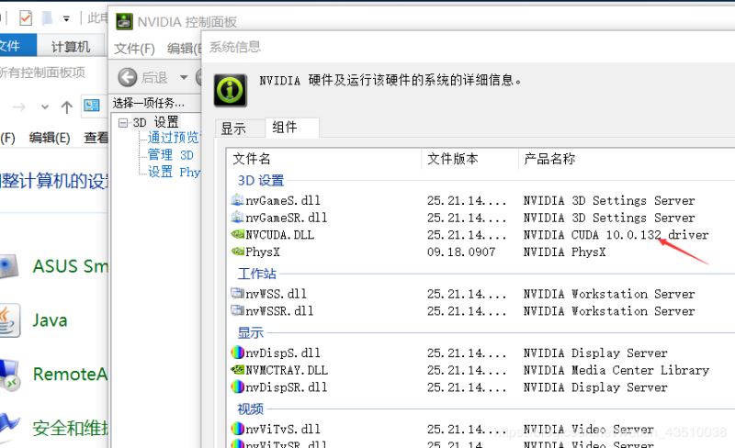Screen dimensions: 735x448
Task: Open the ASUS Sm control panel item
Action: [x=71, y=266]
